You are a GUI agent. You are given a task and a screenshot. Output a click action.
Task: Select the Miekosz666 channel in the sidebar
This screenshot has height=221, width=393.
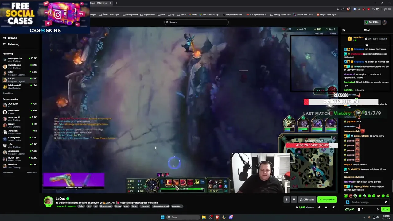[19, 87]
